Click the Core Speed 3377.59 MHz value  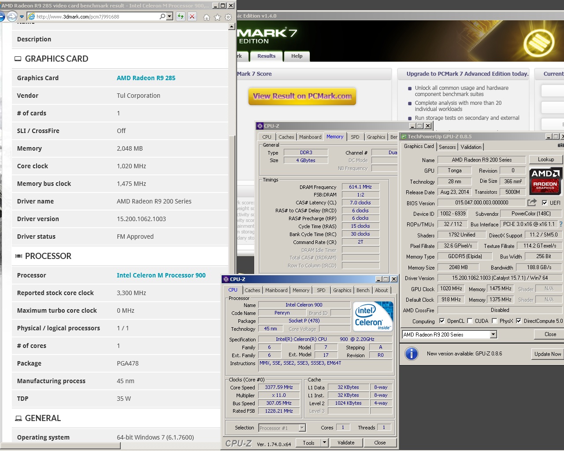[279, 388]
